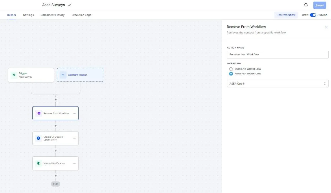The image size is (331, 193).
Task: Select Current Workflow radio option
Action: [x=231, y=69]
